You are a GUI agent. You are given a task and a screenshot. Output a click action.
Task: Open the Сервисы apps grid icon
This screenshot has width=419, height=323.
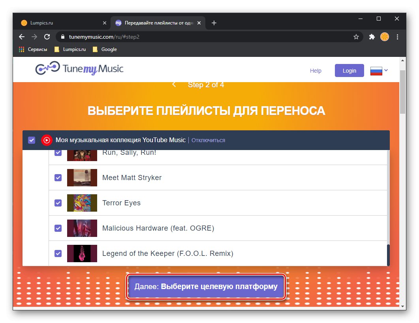[22, 49]
